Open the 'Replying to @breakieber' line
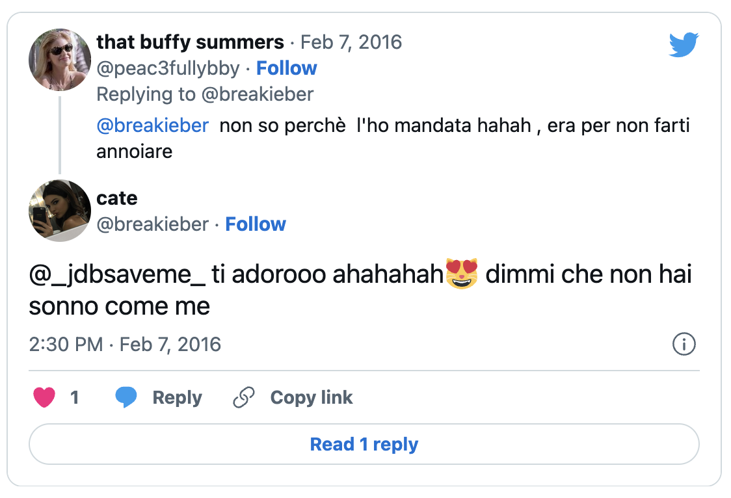Screen dimensions: 731x498 tap(205, 94)
